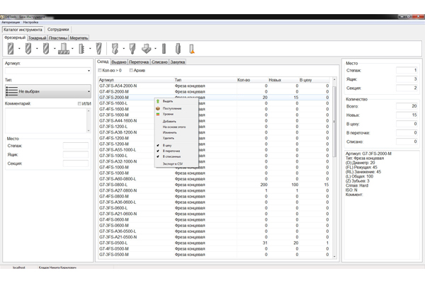Screen dimensions: 425x283
Task: Click the Новых quantity field showing 15
Action: click(407, 115)
